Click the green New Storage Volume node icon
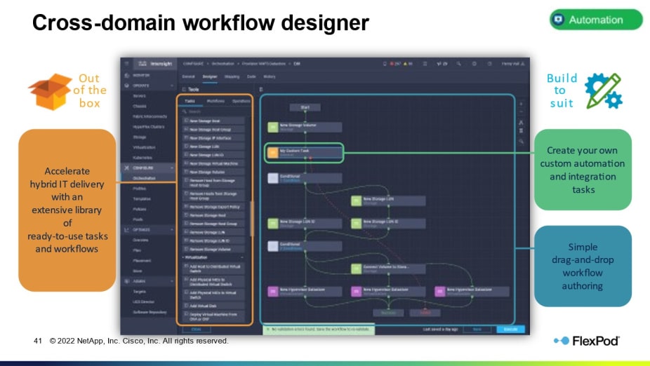The height and width of the screenshot is (366, 650). (x=273, y=127)
